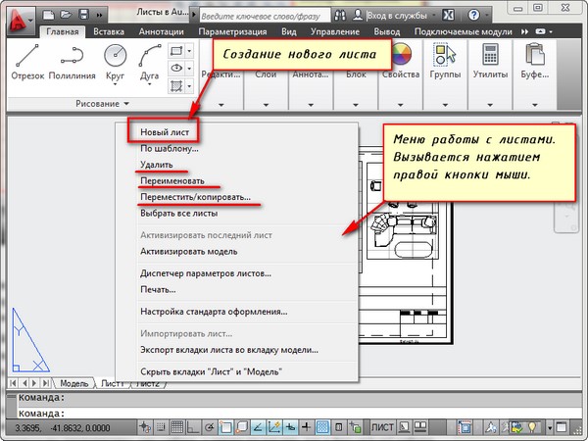Open the Свойства color wheel
The width and height of the screenshot is (588, 441).
[400, 57]
